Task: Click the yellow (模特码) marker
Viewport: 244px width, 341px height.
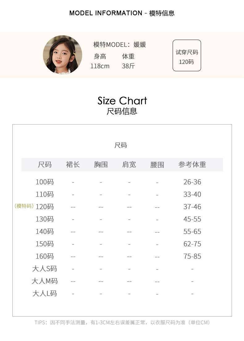Action: [24, 206]
